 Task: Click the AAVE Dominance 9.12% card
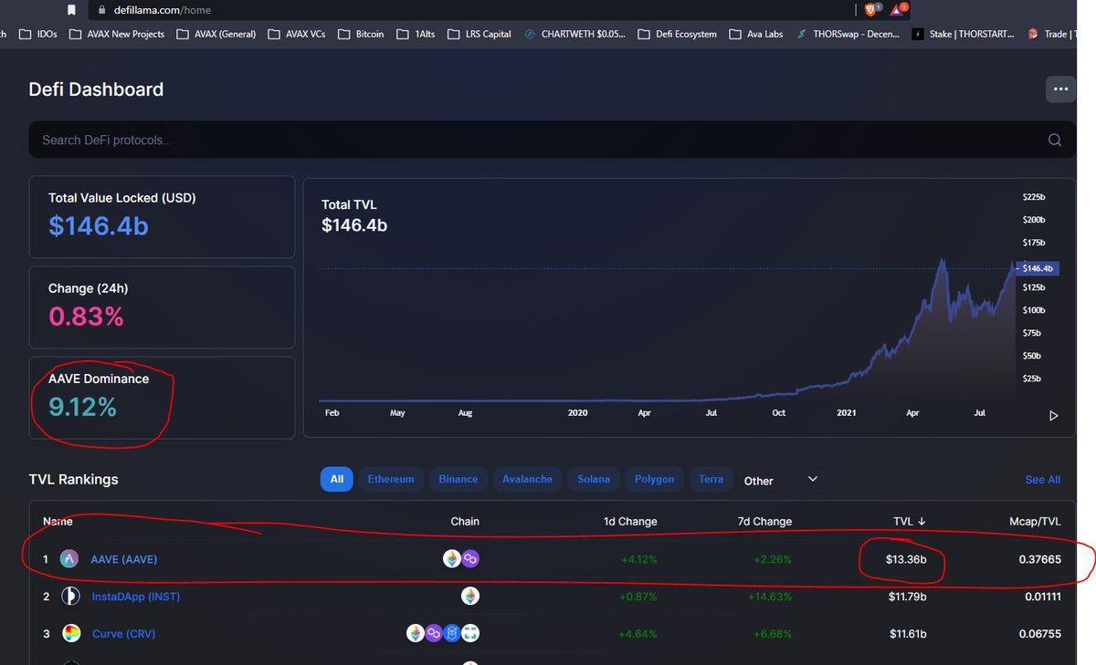click(162, 398)
